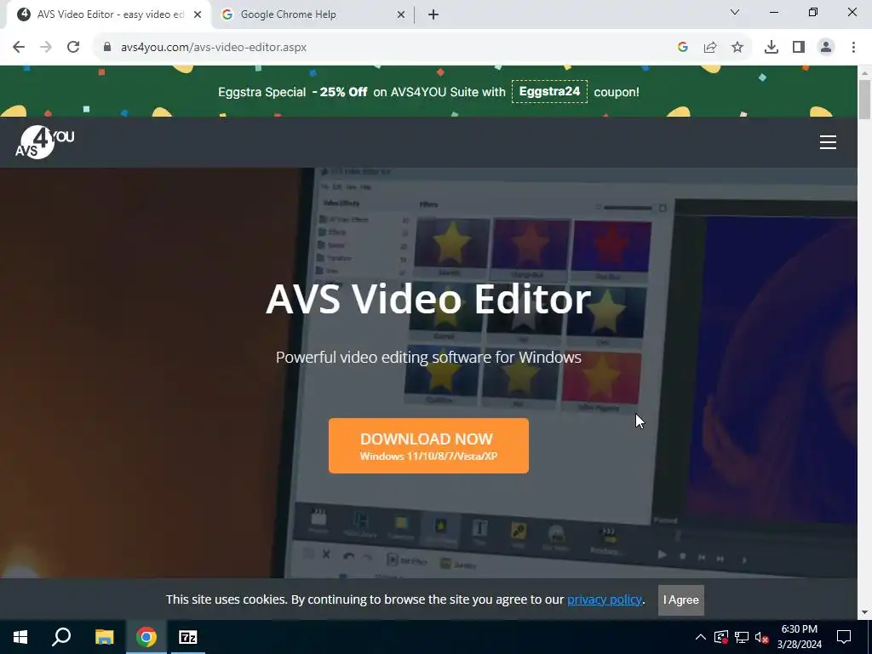Open the Windows Start menu
The image size is (872, 654).
tap(20, 637)
